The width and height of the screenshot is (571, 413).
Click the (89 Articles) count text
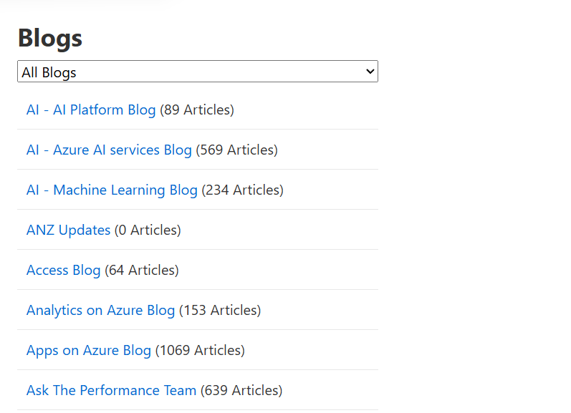click(197, 110)
